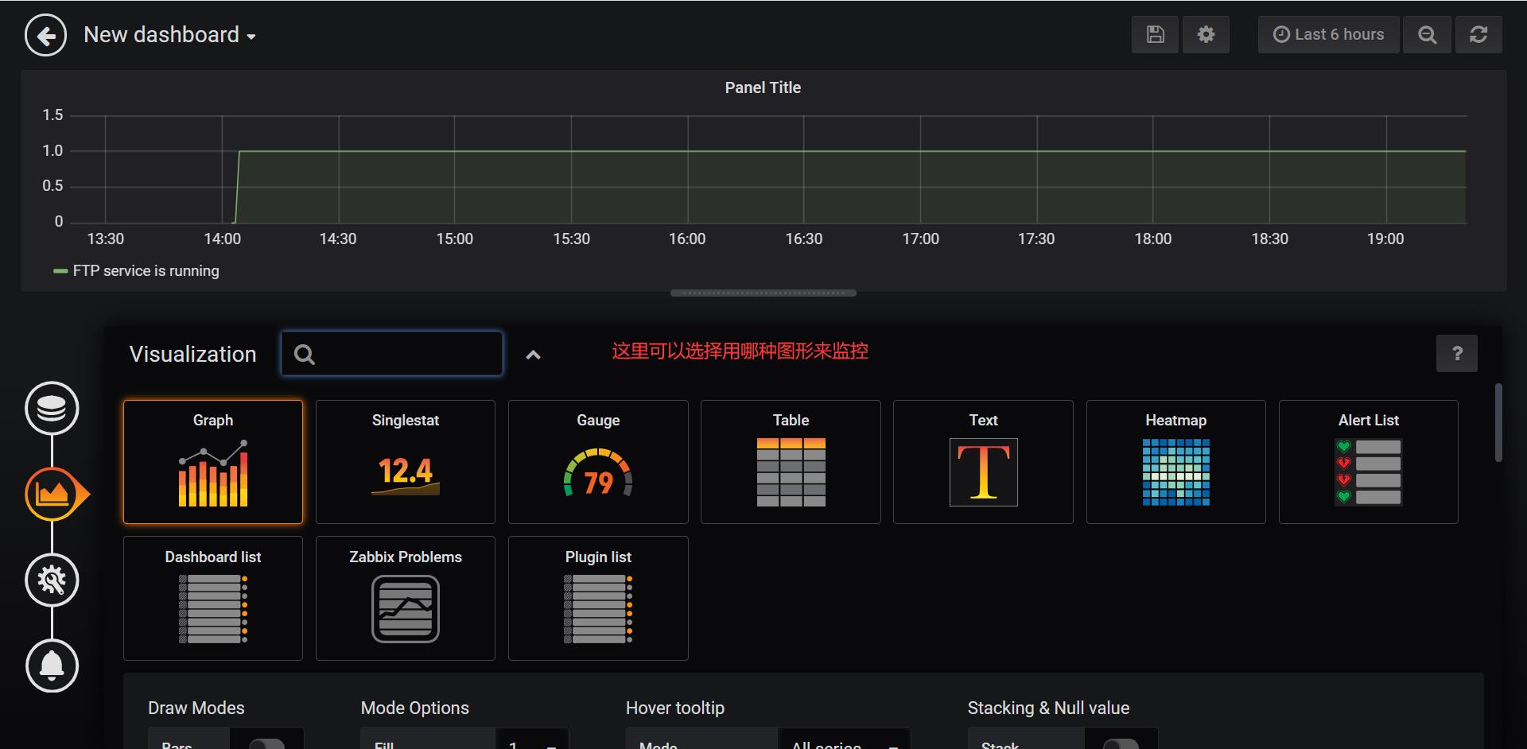
Task: Open the Visualization sidebar chart icon
Action: [52, 494]
